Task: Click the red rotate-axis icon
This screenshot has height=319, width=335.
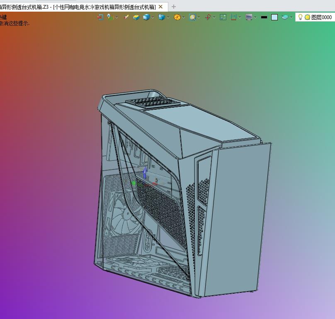Action: coord(208,17)
